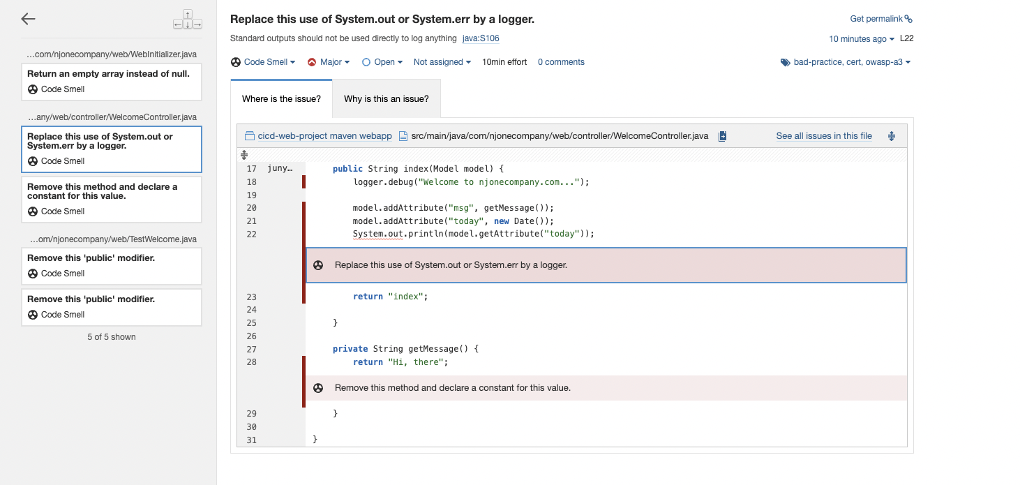
Task: Open the cicd-web-project maven webapp project link
Action: point(324,136)
